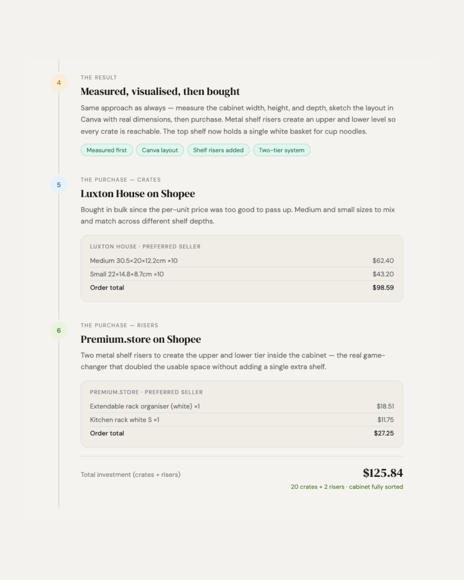
Task: Open the "Premium.store on Shopee" heading
Action: point(140,339)
